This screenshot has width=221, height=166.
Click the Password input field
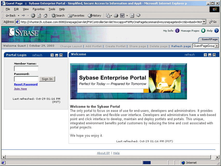click(x=26, y=79)
